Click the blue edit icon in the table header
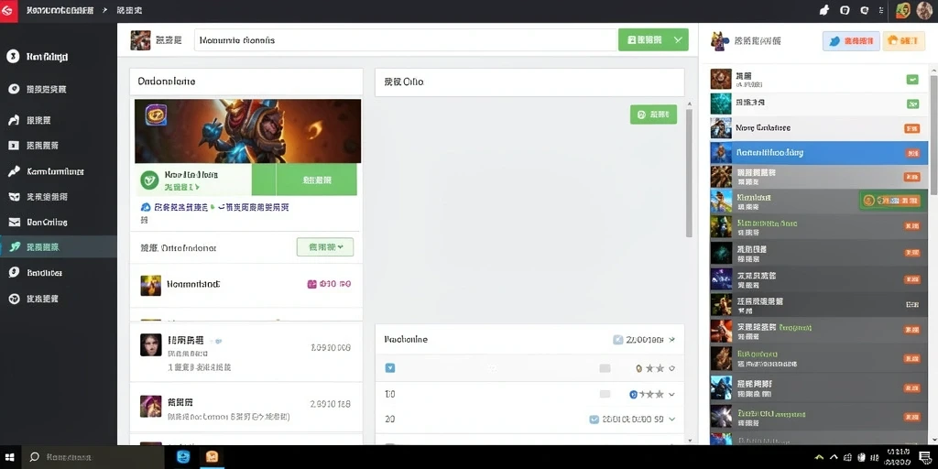 point(618,340)
